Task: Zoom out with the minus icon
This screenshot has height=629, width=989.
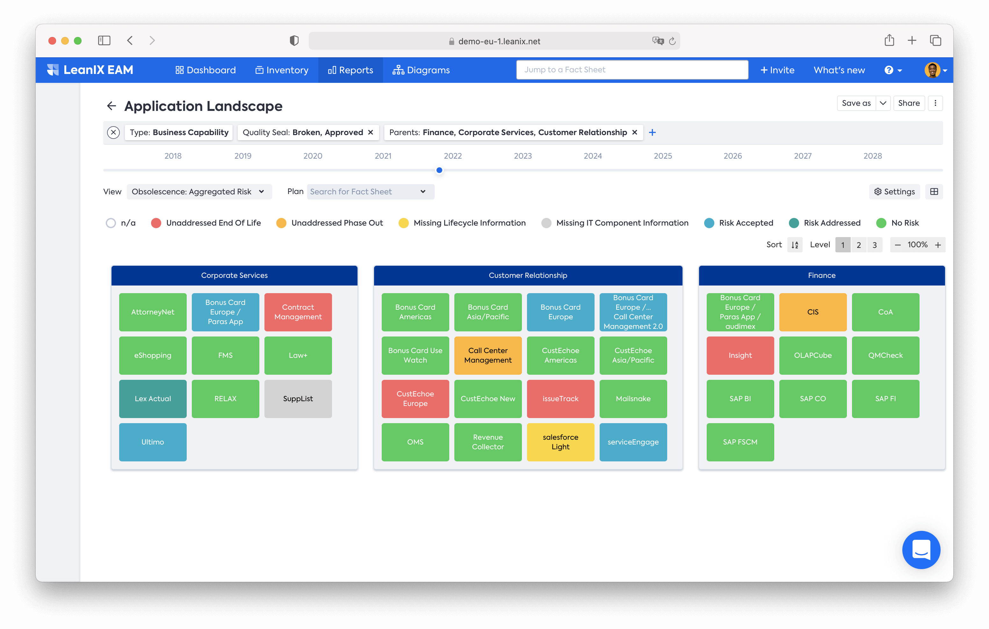Action: 898,245
